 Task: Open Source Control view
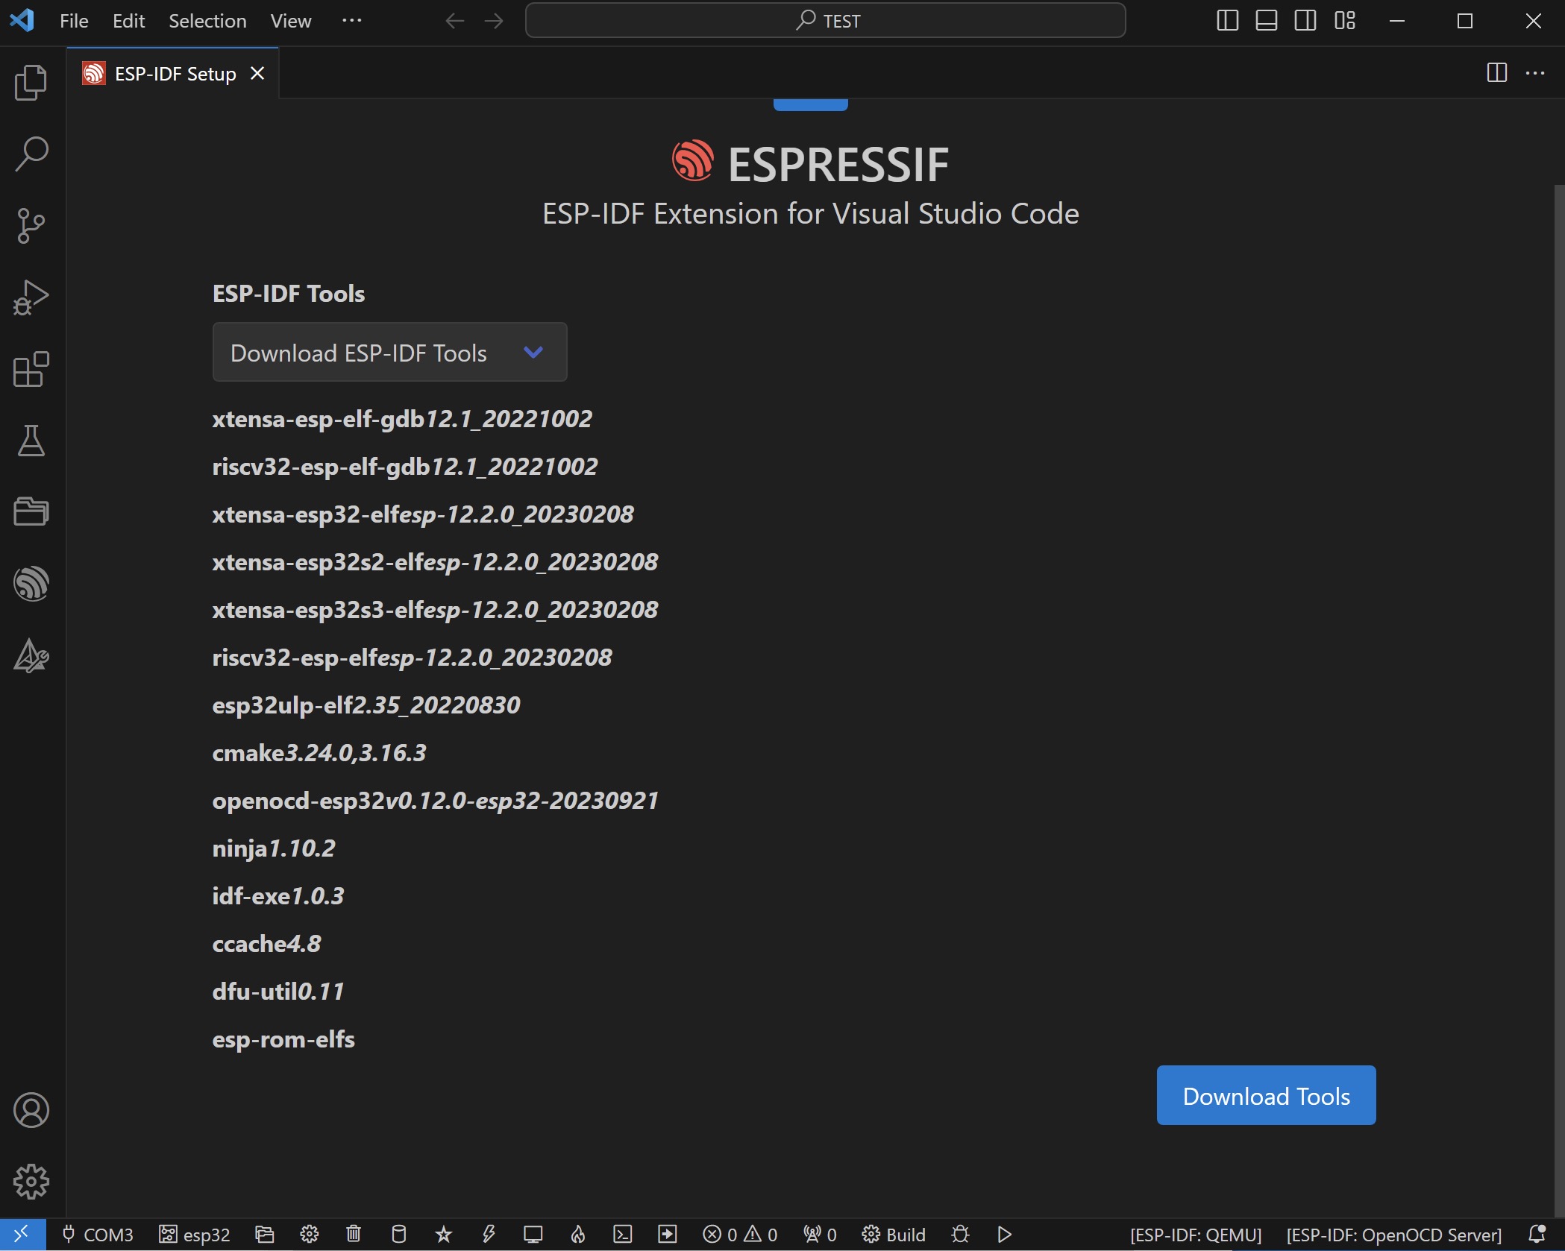(31, 225)
